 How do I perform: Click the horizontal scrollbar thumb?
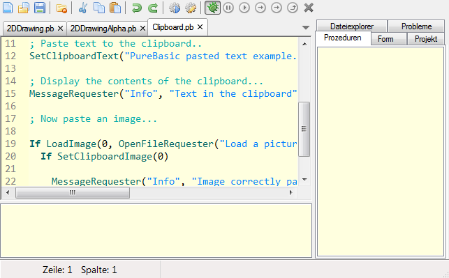pyautogui.click(x=73, y=192)
